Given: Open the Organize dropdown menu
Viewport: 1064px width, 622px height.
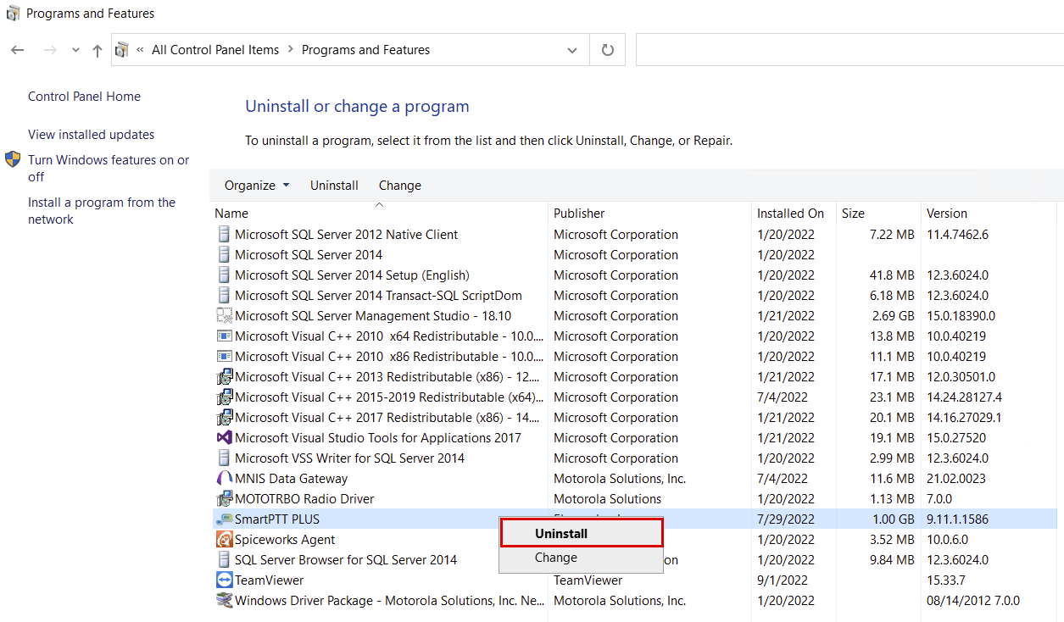Looking at the screenshot, I should point(257,186).
